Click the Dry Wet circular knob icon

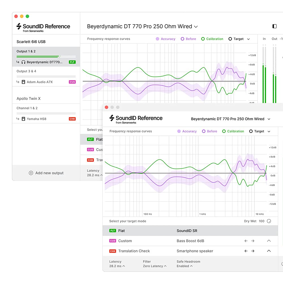click(x=269, y=221)
